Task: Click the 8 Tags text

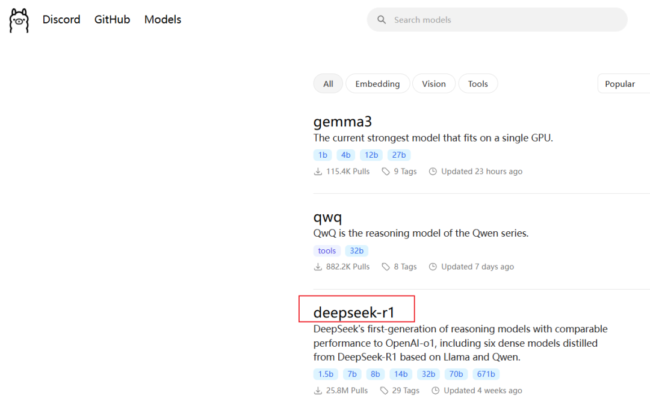Action: [405, 267]
